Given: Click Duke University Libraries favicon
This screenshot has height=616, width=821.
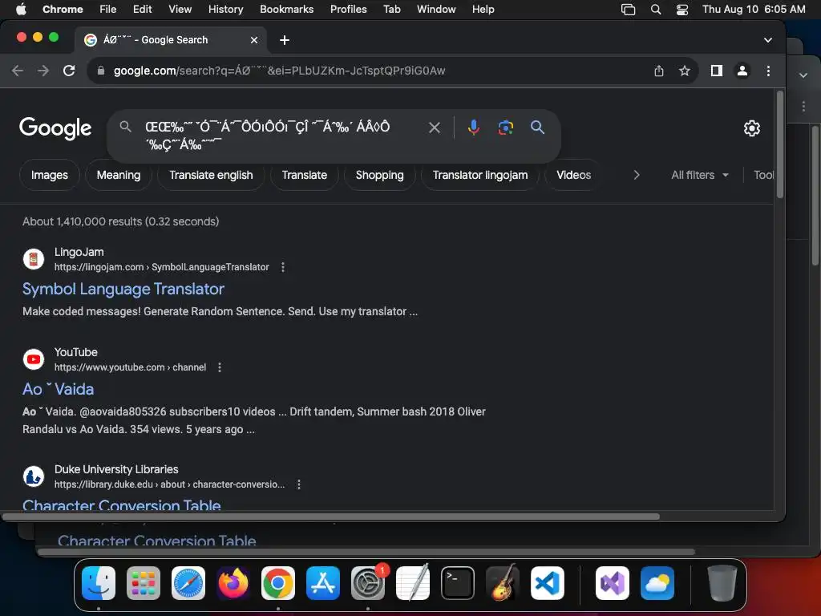Looking at the screenshot, I should tap(34, 476).
